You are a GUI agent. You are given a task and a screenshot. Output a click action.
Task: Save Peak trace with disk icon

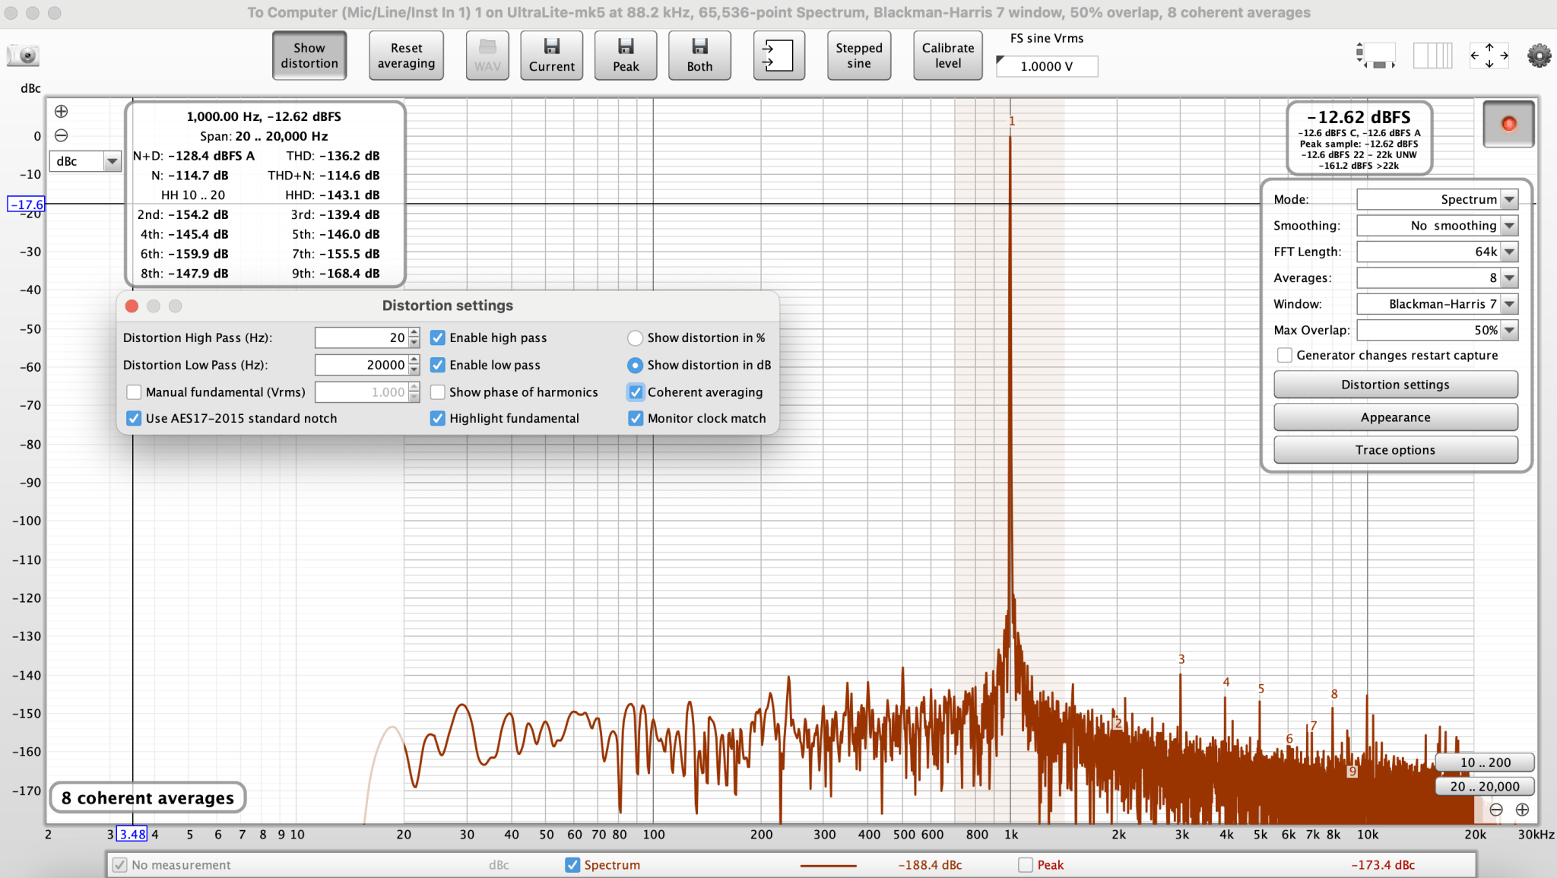(626, 55)
